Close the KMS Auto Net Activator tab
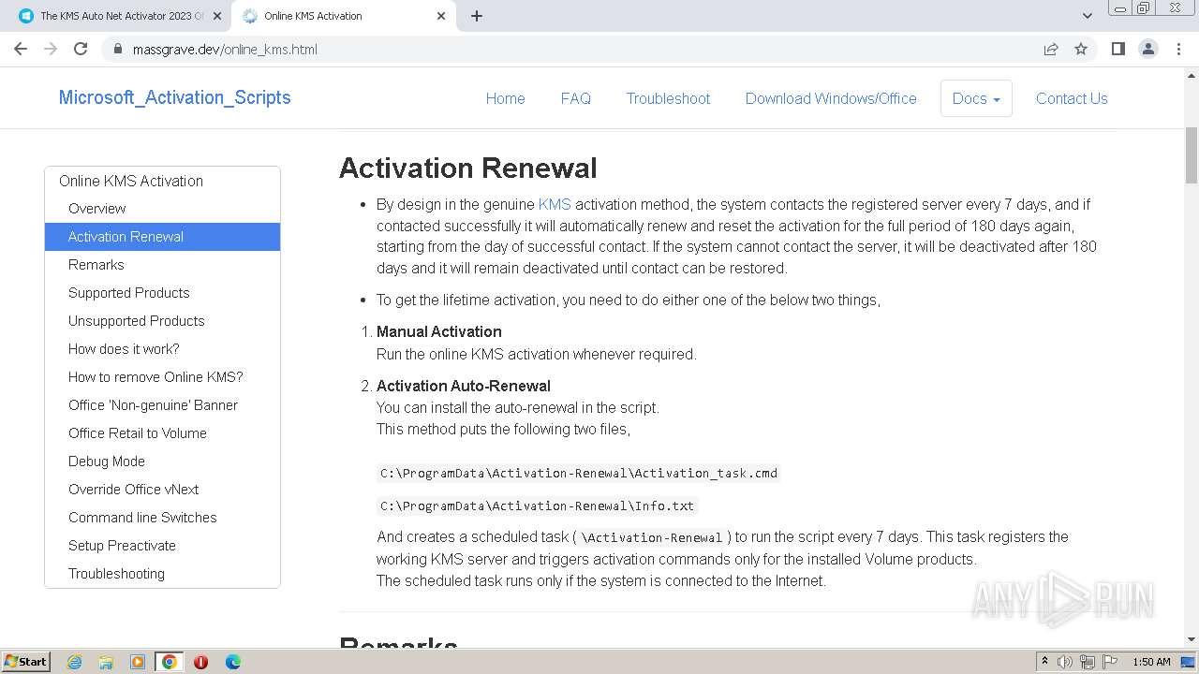This screenshot has height=674, width=1199. [x=216, y=16]
